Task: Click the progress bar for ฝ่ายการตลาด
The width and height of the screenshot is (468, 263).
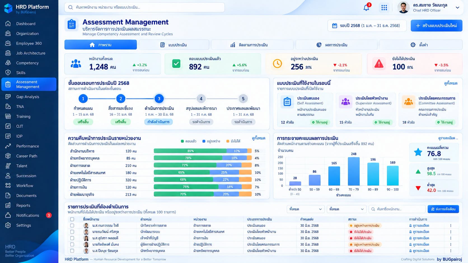Action: click(x=203, y=165)
